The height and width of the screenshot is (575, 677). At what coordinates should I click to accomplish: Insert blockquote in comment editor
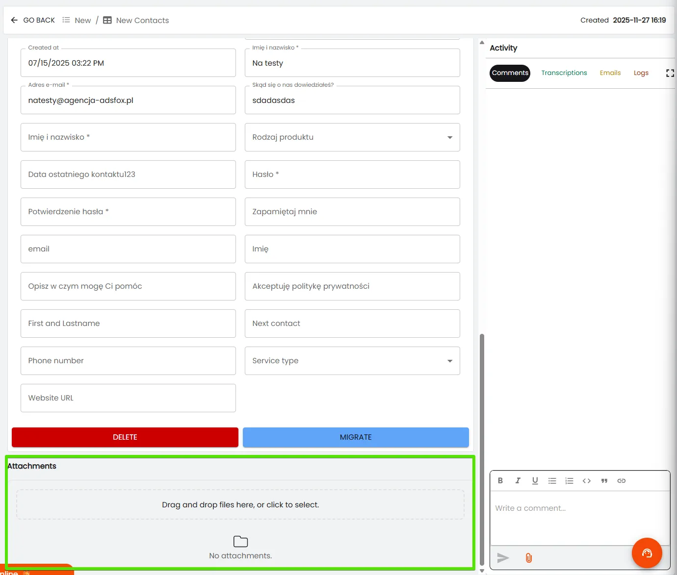coord(604,480)
